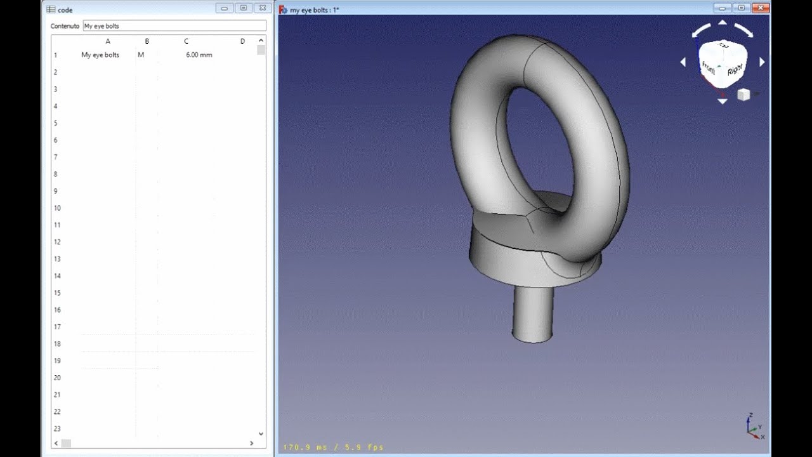Click the 'code' window title text
Screen dimensions: 812x457
pos(65,10)
